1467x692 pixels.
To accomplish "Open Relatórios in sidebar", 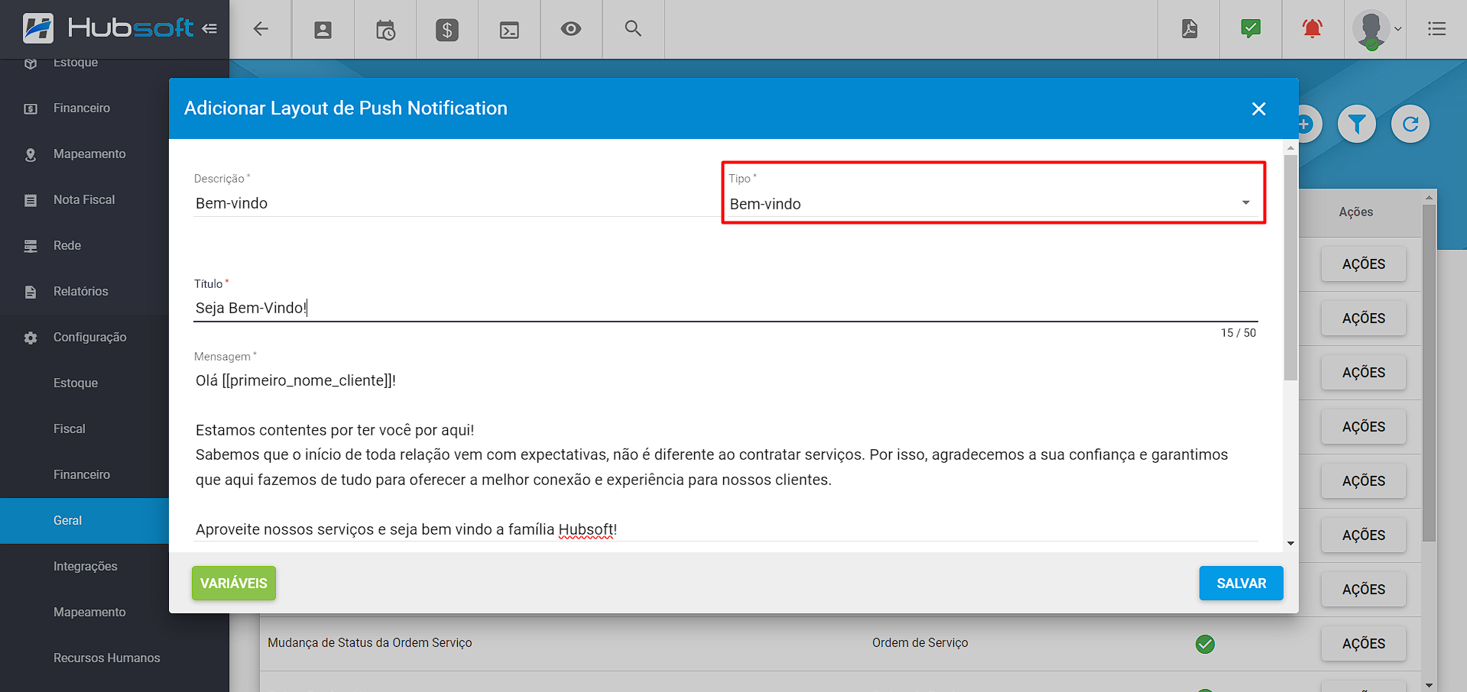I will pos(81,291).
